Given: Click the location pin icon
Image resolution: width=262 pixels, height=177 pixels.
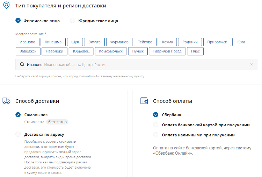Looking at the screenshot, I should point(6,6).
